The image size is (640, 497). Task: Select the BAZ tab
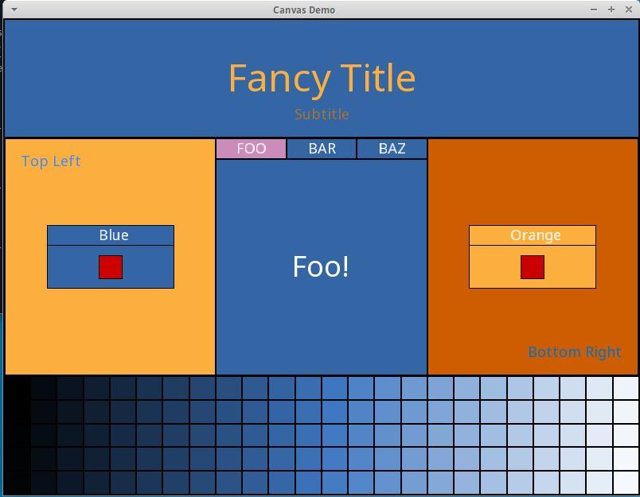point(392,149)
